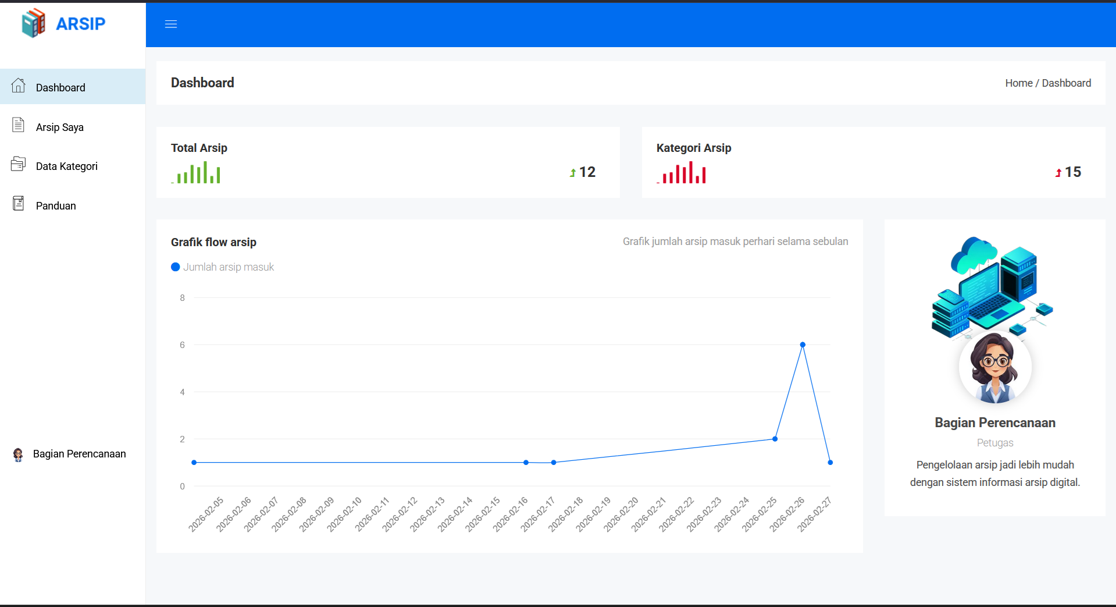Open the Panduan menu item
Image resolution: width=1116 pixels, height=607 pixels.
coord(73,205)
